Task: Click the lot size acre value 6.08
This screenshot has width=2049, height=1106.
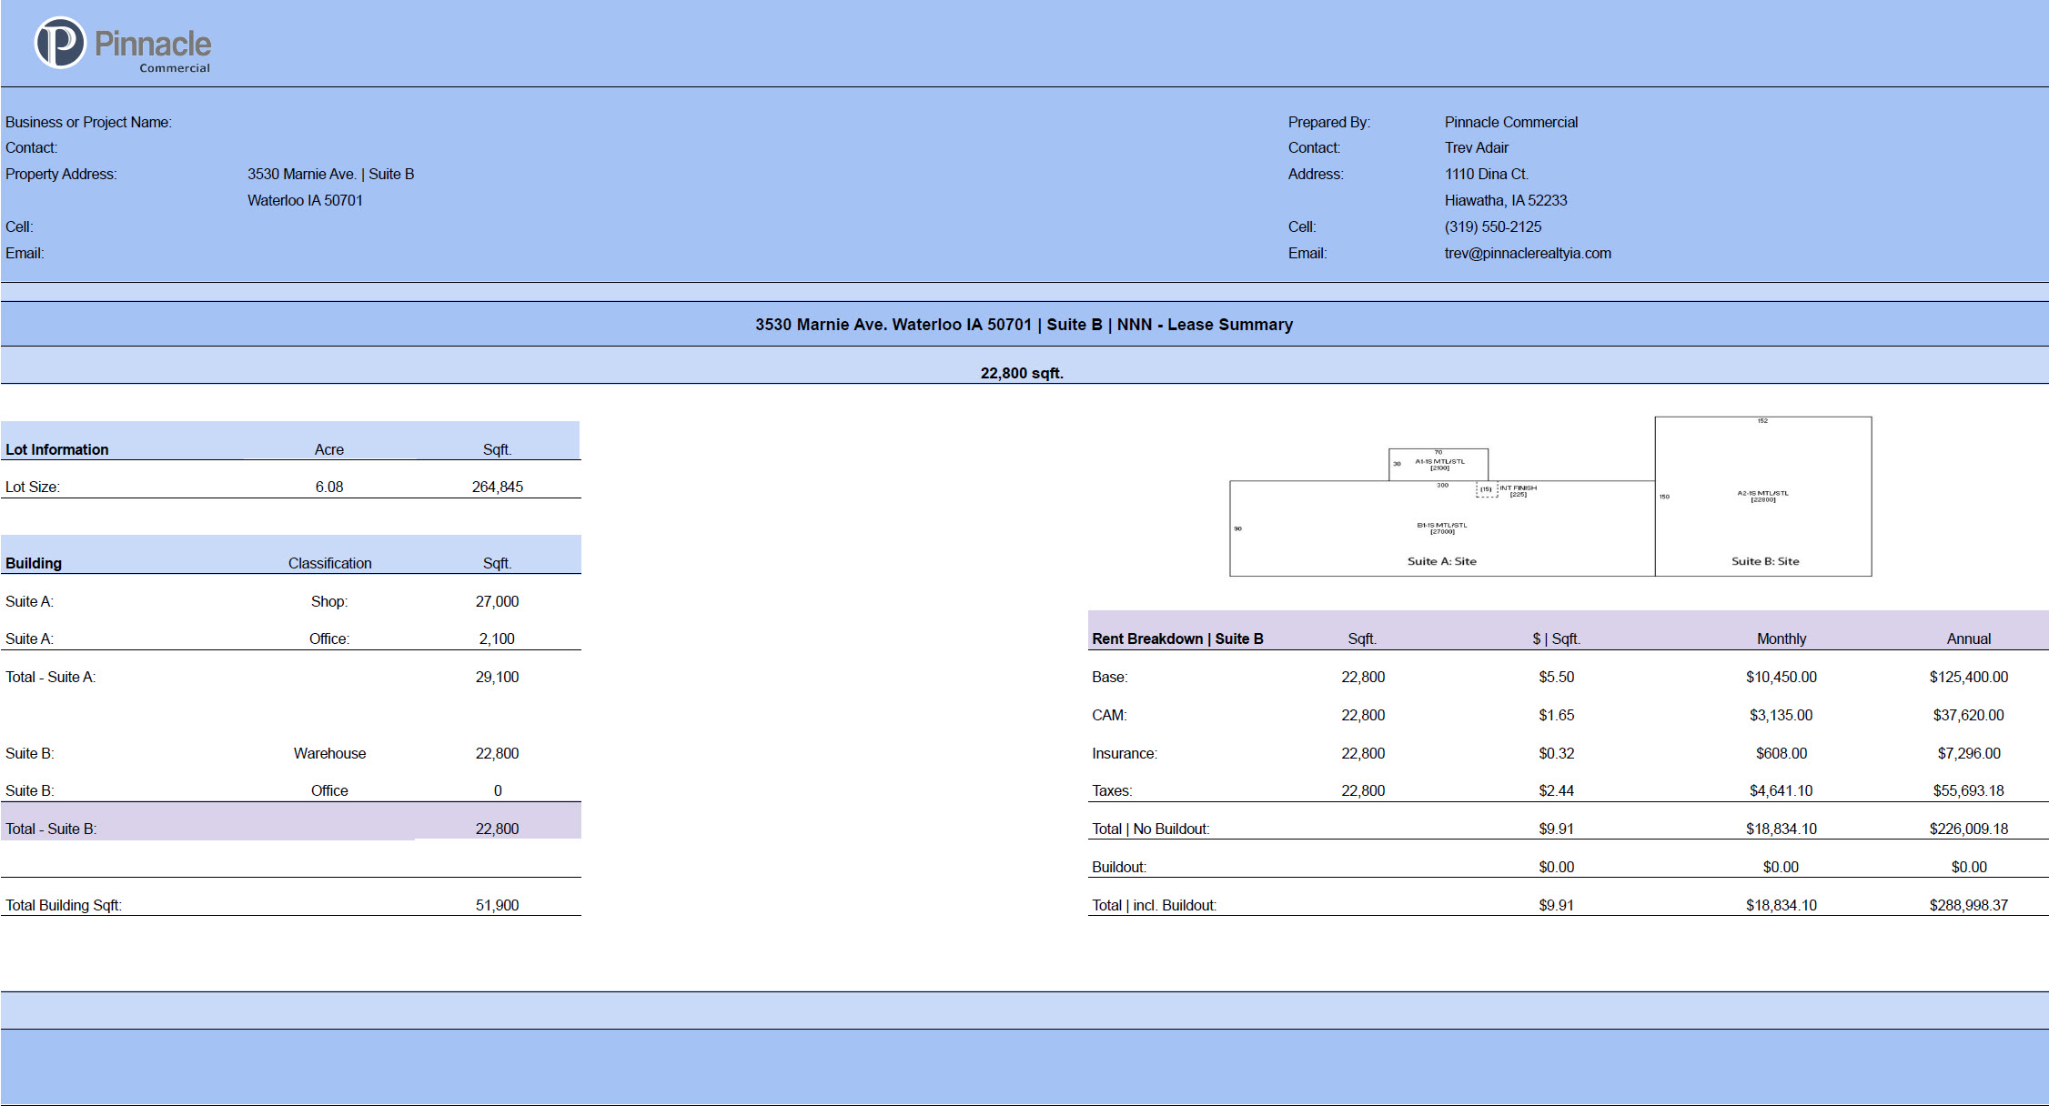Action: (x=329, y=487)
